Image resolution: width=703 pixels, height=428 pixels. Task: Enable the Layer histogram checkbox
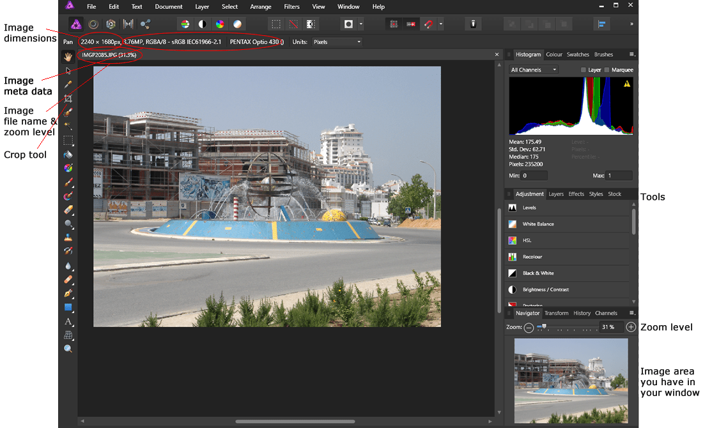tap(583, 70)
